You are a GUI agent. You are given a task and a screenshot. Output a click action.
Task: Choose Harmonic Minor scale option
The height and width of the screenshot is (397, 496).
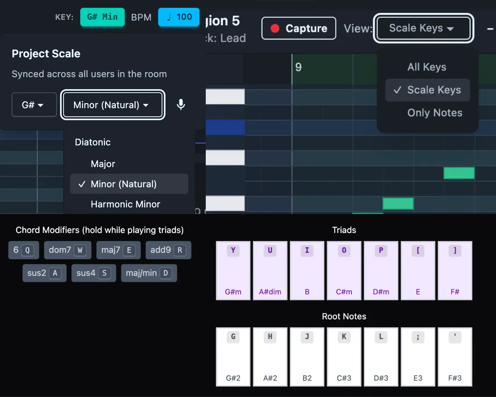pos(129,204)
